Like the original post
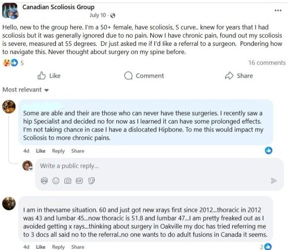 coord(49,76)
